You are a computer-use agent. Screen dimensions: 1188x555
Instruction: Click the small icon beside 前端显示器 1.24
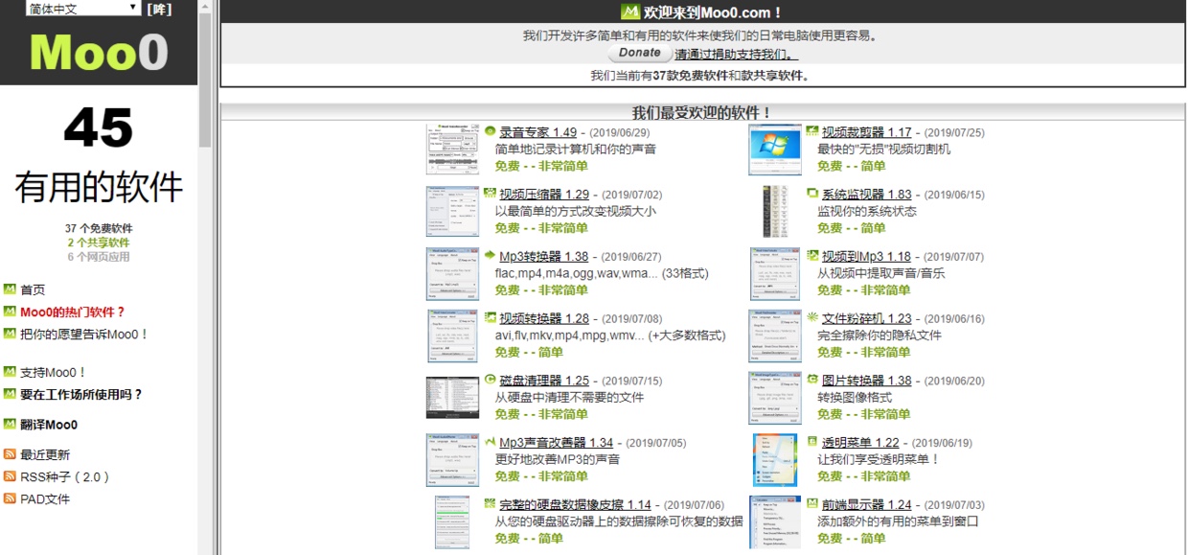(x=812, y=504)
